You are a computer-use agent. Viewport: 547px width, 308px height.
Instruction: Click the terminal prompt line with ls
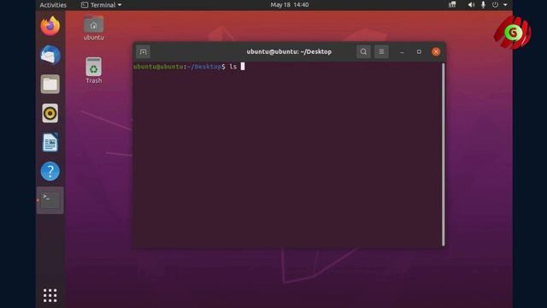(189, 67)
